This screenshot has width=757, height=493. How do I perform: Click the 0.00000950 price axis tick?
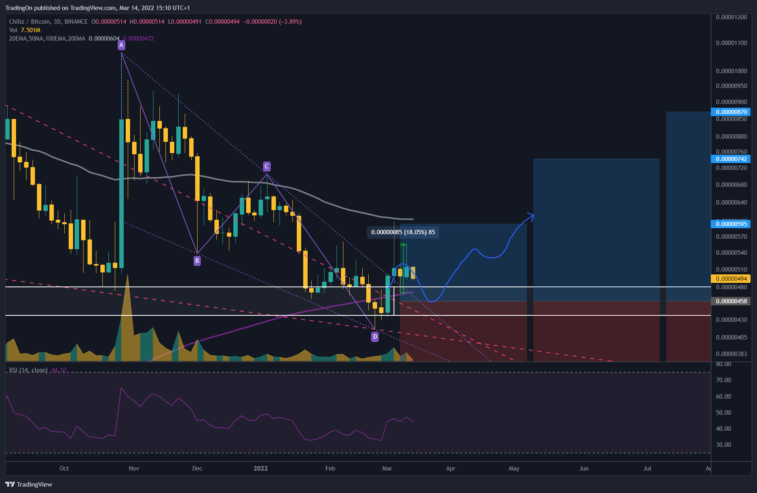pos(731,86)
